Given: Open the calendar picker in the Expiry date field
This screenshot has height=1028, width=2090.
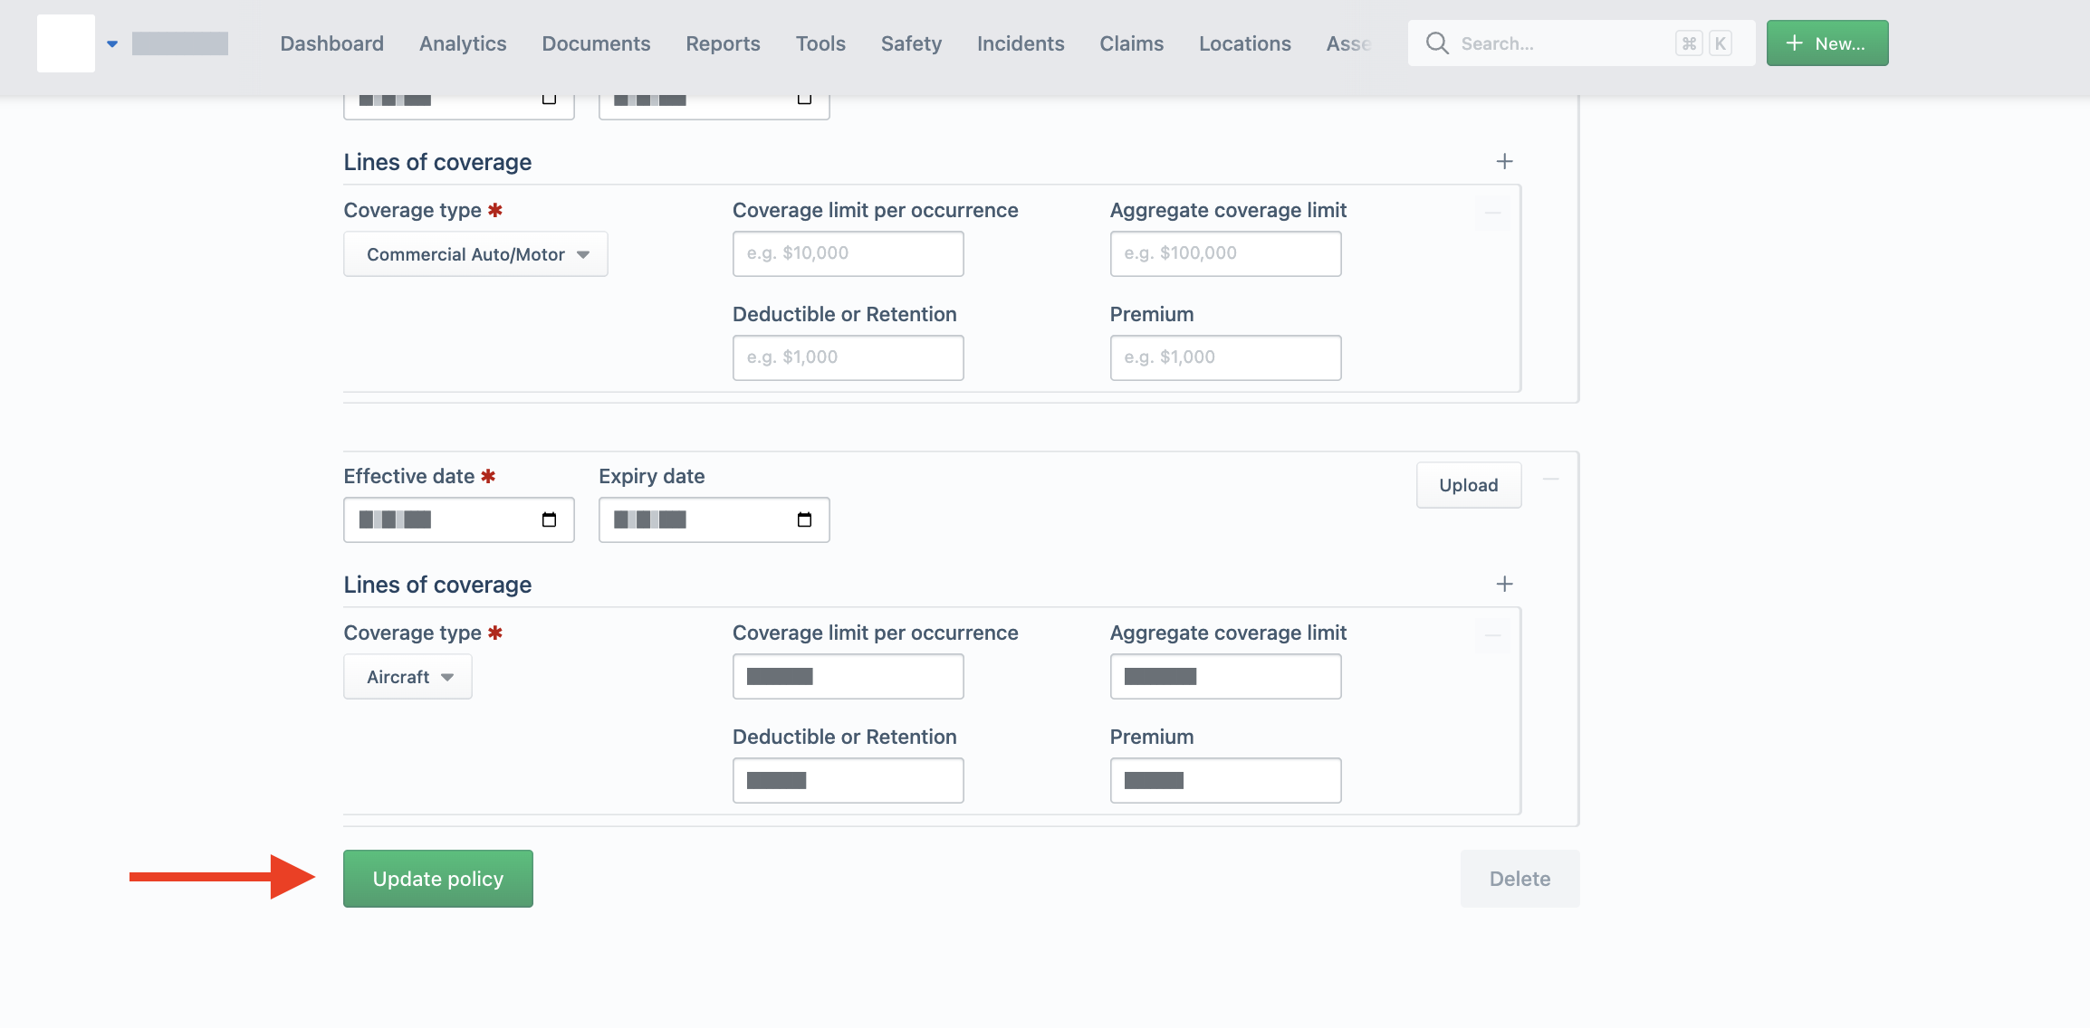Looking at the screenshot, I should click(804, 519).
